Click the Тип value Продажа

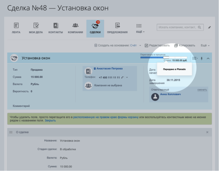pos(37,70)
